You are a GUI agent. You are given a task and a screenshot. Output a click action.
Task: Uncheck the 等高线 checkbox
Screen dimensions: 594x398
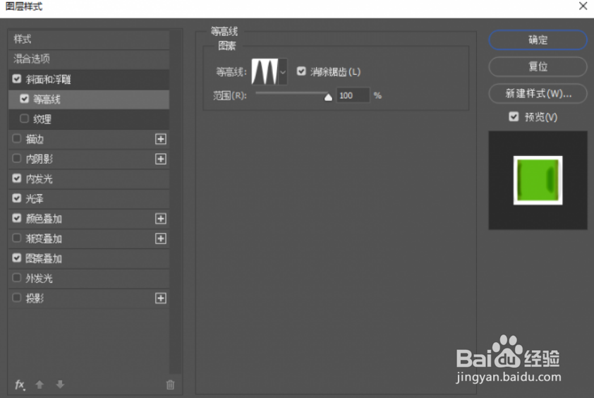[24, 99]
